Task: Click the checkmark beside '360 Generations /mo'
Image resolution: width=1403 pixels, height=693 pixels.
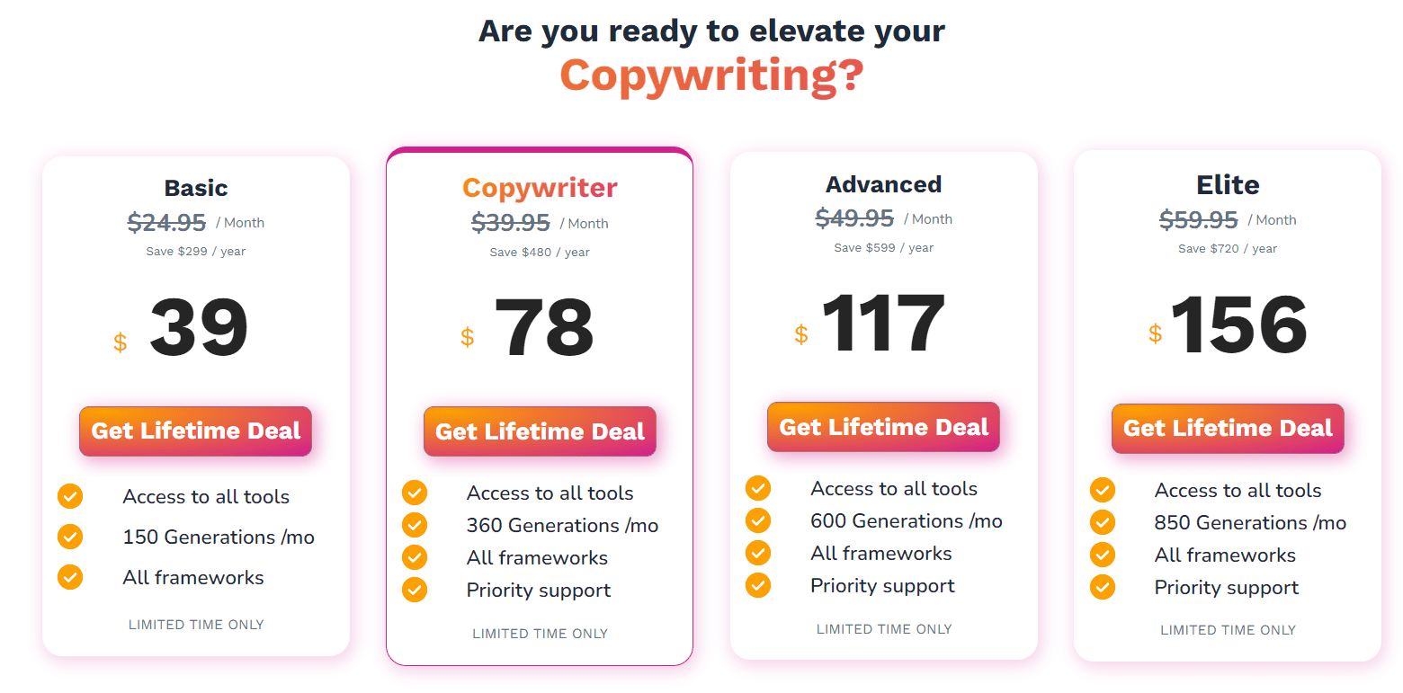Action: point(415,525)
